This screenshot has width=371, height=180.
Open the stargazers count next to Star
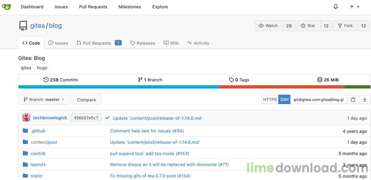[x=326, y=26]
